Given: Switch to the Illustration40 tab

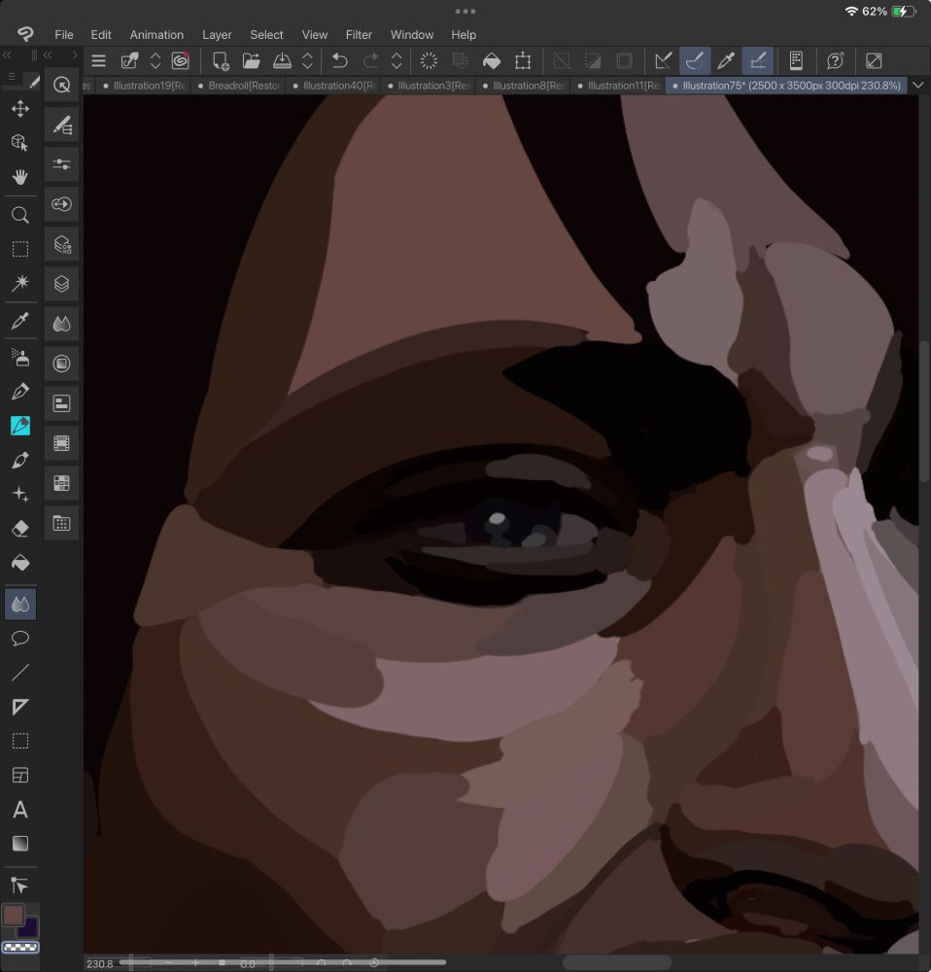Looking at the screenshot, I should click(x=334, y=86).
